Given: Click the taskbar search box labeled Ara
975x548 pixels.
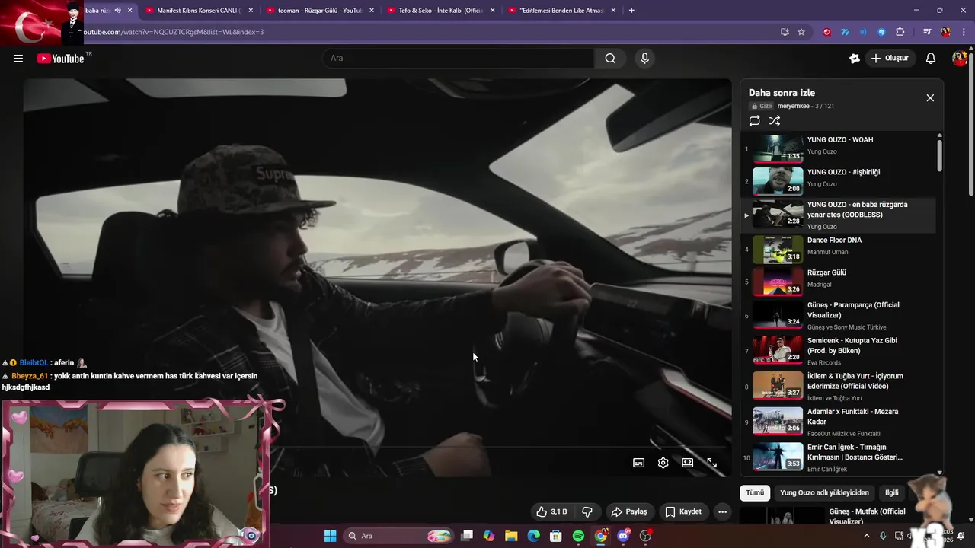Looking at the screenshot, I should tap(399, 536).
